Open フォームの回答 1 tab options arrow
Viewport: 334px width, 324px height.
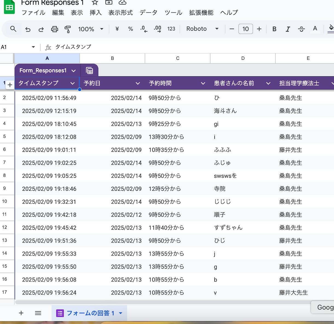[120, 313]
